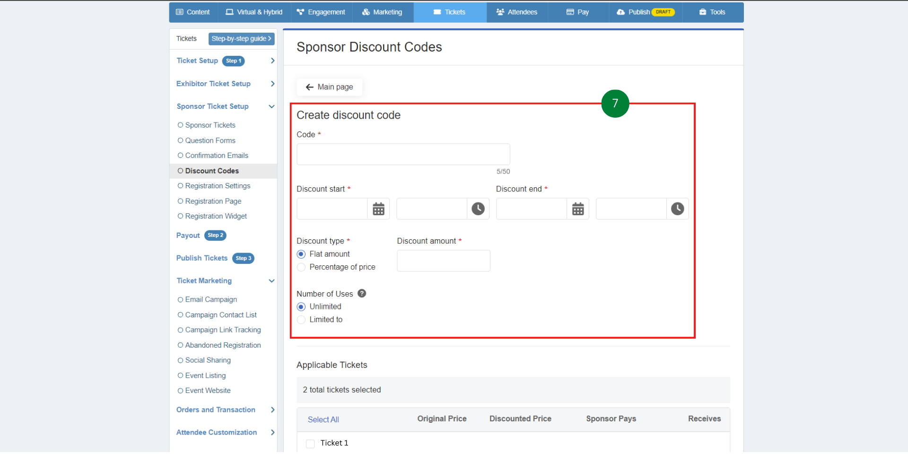Open the Publish Tickets link

pyautogui.click(x=202, y=258)
